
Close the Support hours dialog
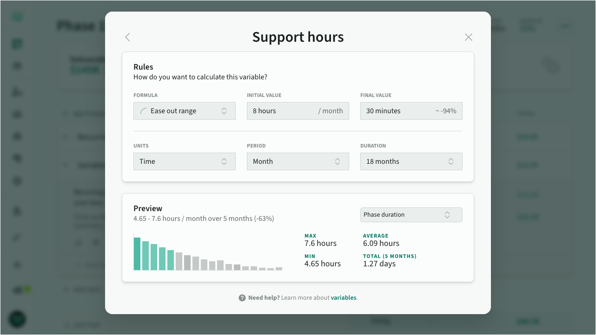(x=468, y=37)
